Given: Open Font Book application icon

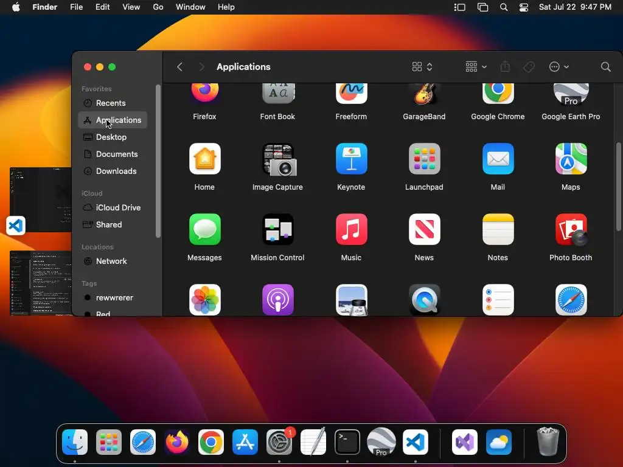Looking at the screenshot, I should (x=277, y=93).
